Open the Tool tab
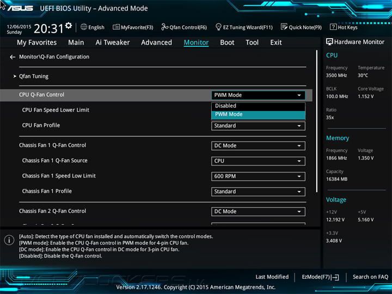Screen dimensions: 392x294 click(x=252, y=42)
